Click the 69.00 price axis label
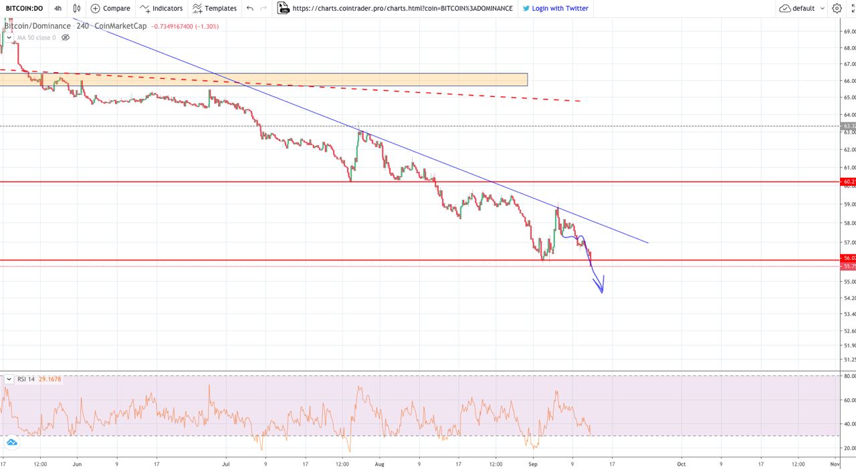 [849, 31]
